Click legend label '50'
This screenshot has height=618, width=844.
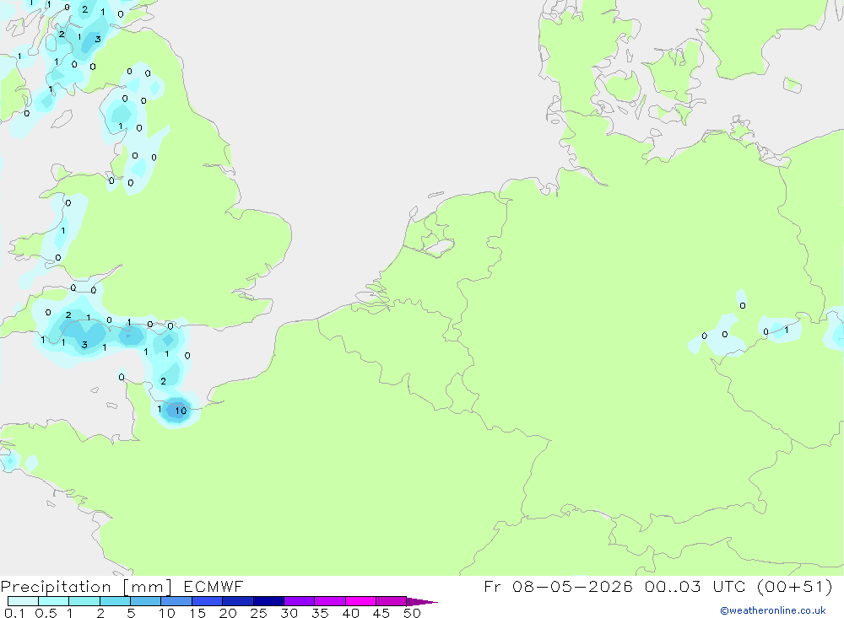(x=412, y=613)
